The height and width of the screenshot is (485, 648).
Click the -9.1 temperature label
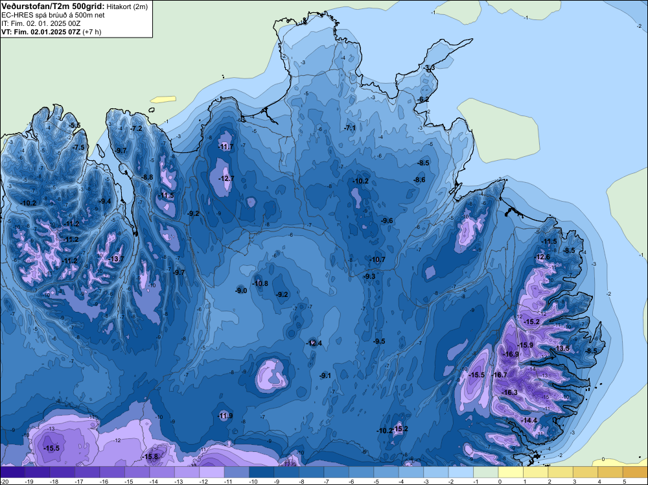(x=325, y=375)
